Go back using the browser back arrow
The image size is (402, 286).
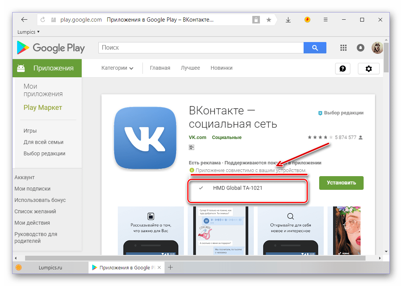point(24,20)
